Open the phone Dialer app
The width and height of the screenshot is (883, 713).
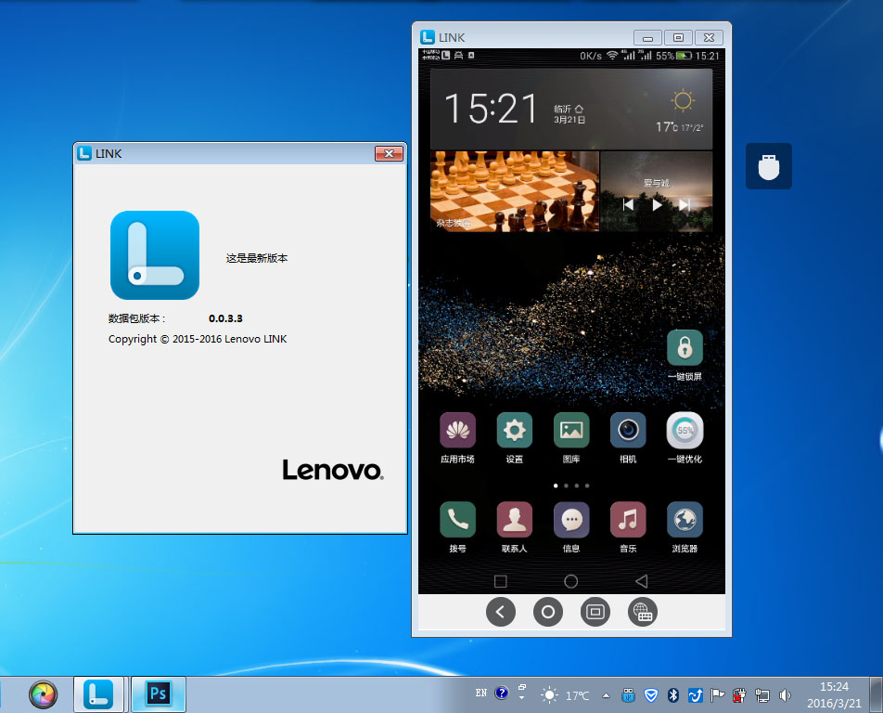pyautogui.click(x=457, y=520)
